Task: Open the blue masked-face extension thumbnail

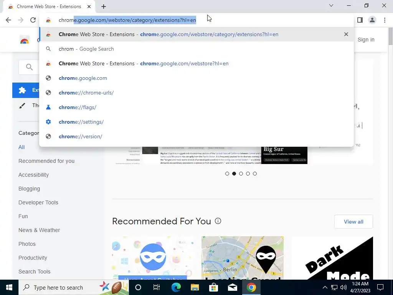Action: [x=153, y=258]
